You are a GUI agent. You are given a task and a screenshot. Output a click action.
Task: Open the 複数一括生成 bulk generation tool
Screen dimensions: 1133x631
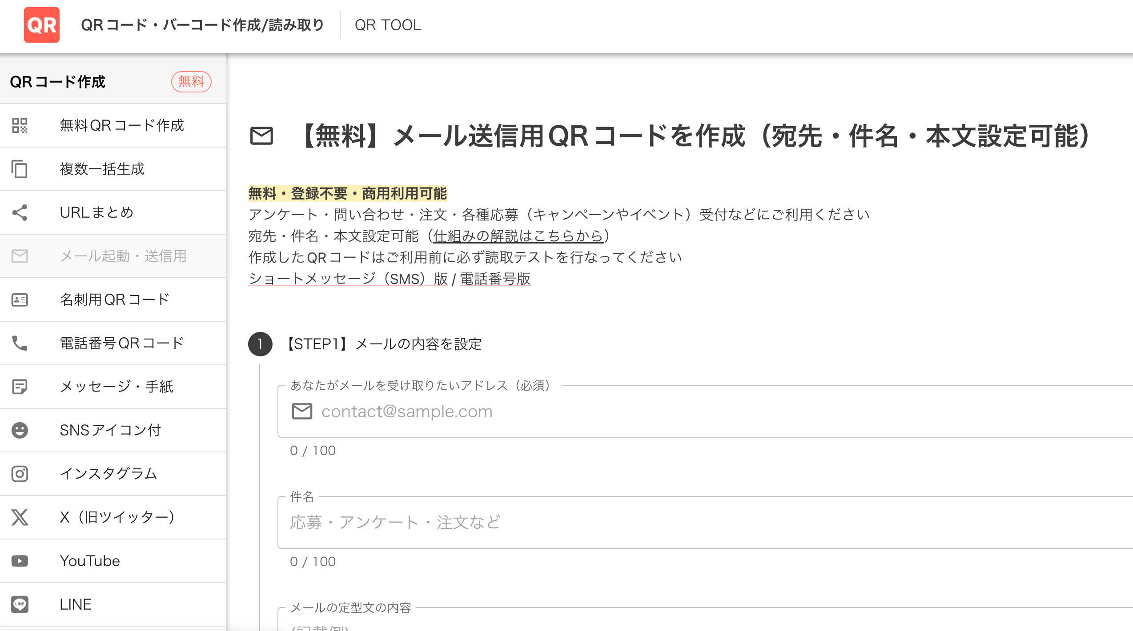(20, 169)
